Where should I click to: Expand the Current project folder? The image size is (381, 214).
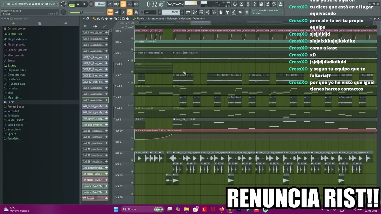coord(17,29)
